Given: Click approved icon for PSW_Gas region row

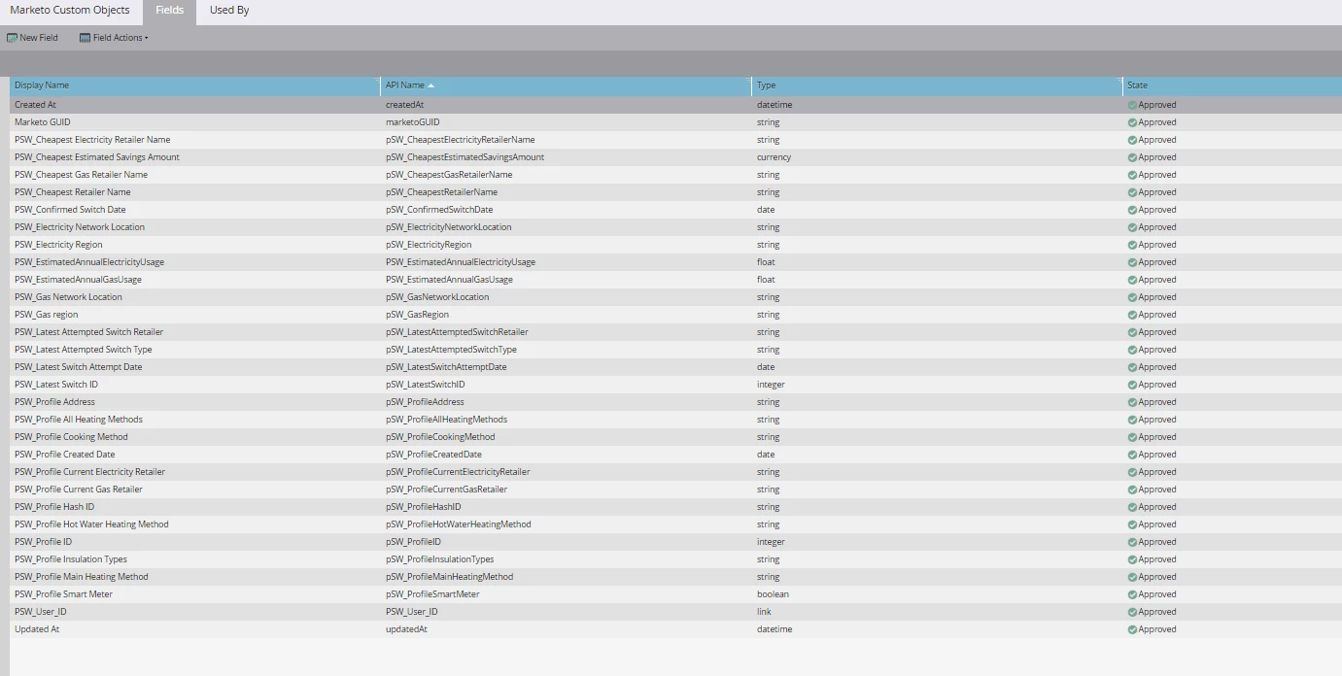Looking at the screenshot, I should (x=1132, y=315).
